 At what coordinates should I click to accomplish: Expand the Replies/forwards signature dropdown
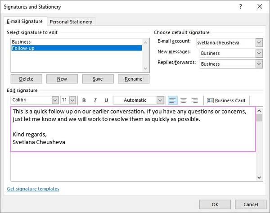(259, 64)
